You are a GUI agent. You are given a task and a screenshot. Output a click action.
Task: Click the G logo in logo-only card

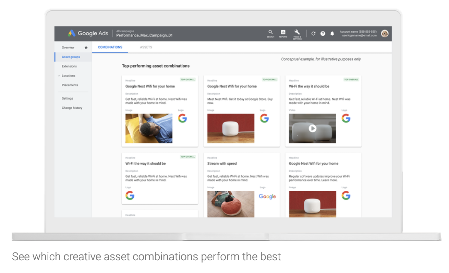click(x=130, y=195)
